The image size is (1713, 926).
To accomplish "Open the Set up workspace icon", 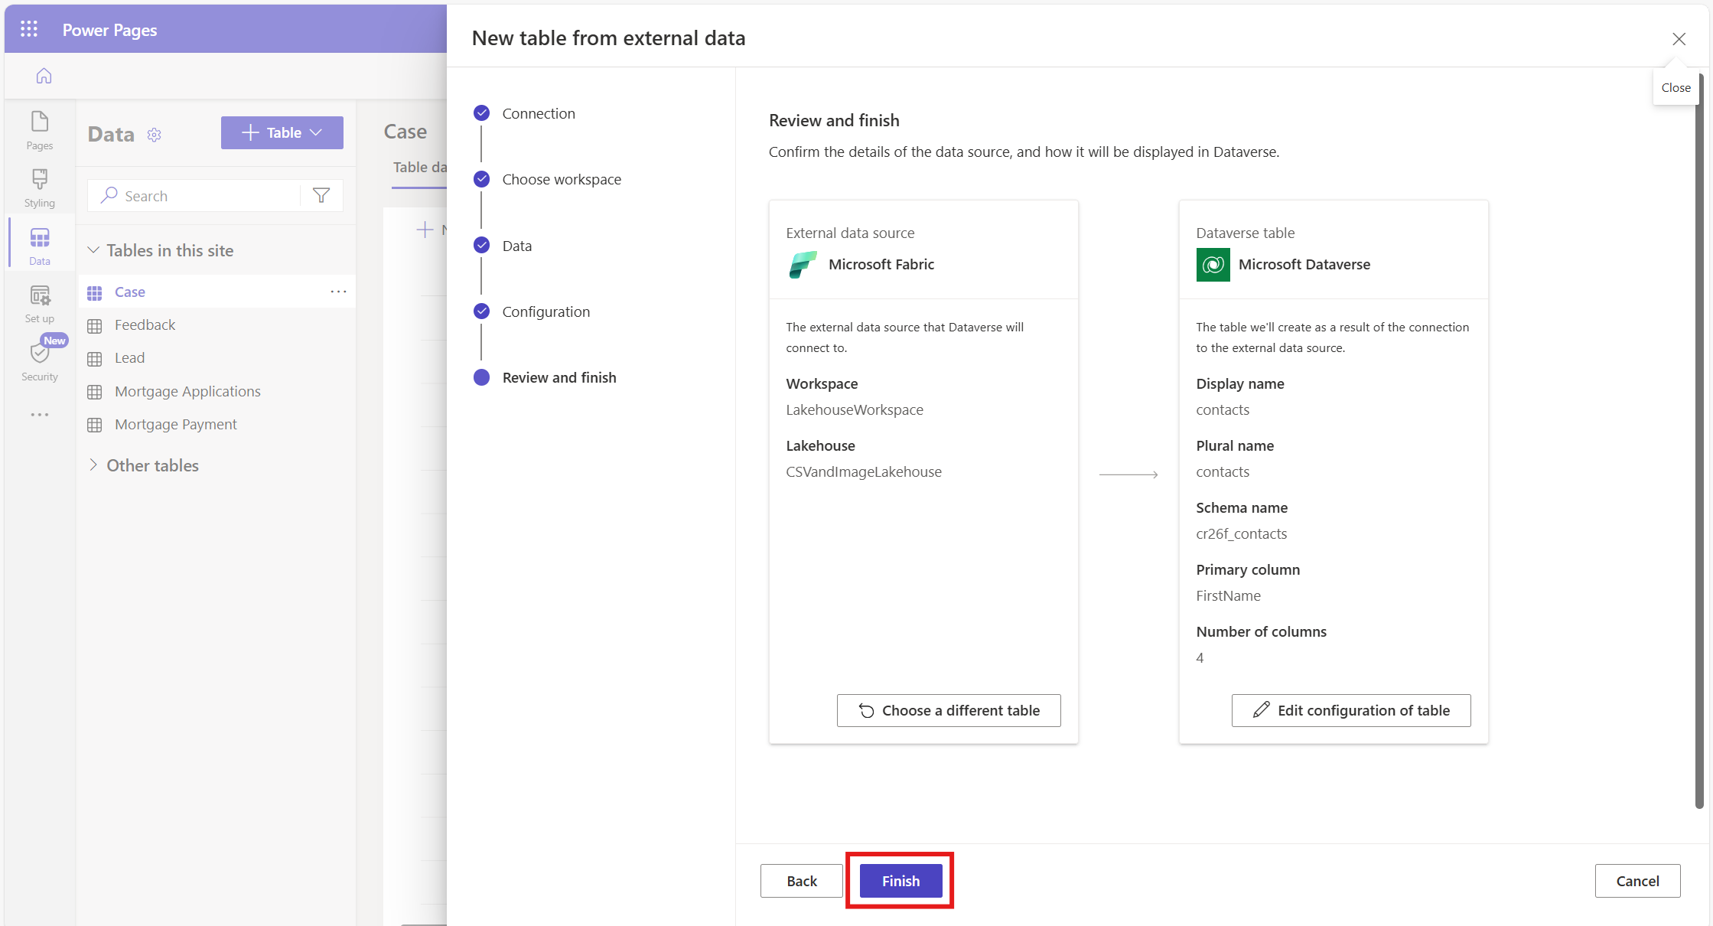I will click(40, 304).
